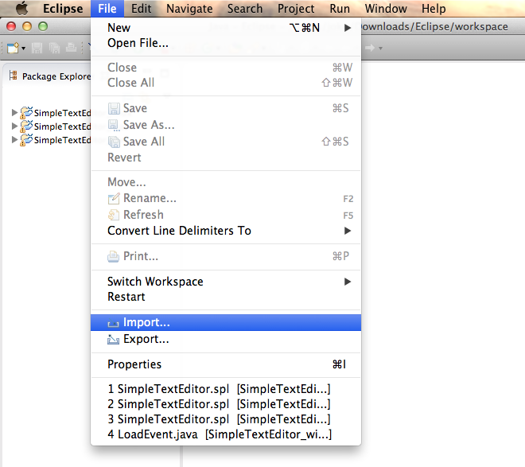Click the Import menu item icon
The width and height of the screenshot is (525, 467).
tap(113, 323)
